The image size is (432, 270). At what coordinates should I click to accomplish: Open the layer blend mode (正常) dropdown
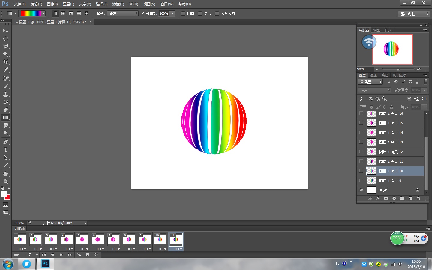point(374,90)
